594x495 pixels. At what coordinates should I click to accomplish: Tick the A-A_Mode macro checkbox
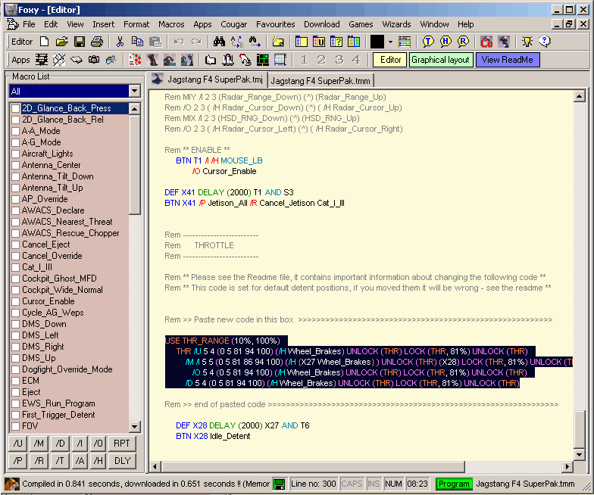pos(16,131)
